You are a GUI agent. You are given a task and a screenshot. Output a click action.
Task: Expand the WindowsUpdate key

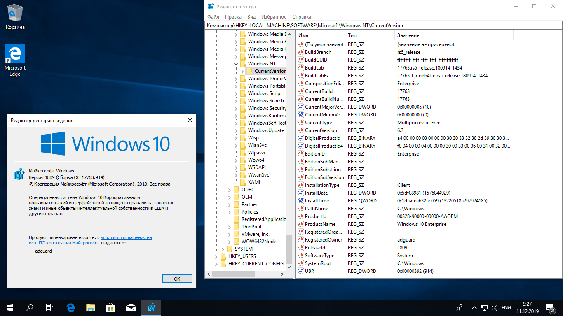[236, 130]
